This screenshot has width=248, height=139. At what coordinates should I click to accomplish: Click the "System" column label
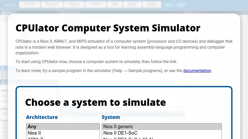point(111,117)
